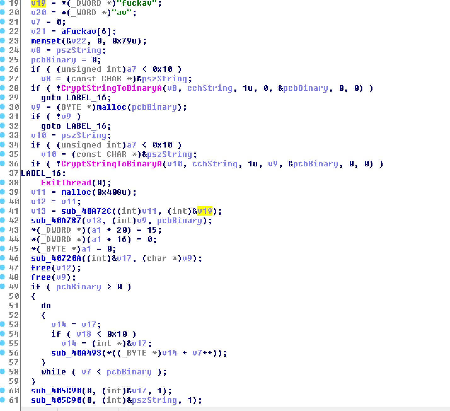Select the value 15 on line 43
Viewport: 450px width, 411px height.
click(x=152, y=230)
